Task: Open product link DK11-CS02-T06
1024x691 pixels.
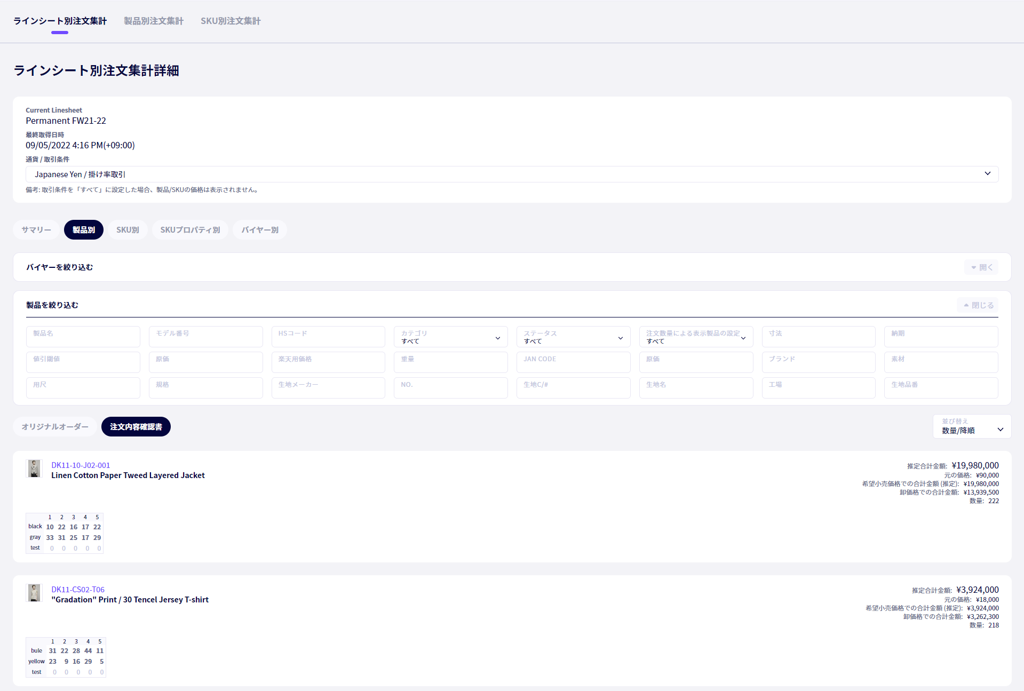Action: point(78,590)
